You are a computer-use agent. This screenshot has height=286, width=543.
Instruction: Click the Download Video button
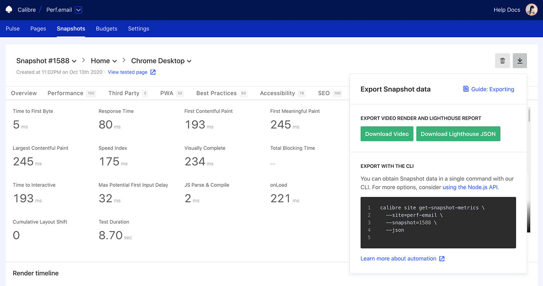click(387, 134)
